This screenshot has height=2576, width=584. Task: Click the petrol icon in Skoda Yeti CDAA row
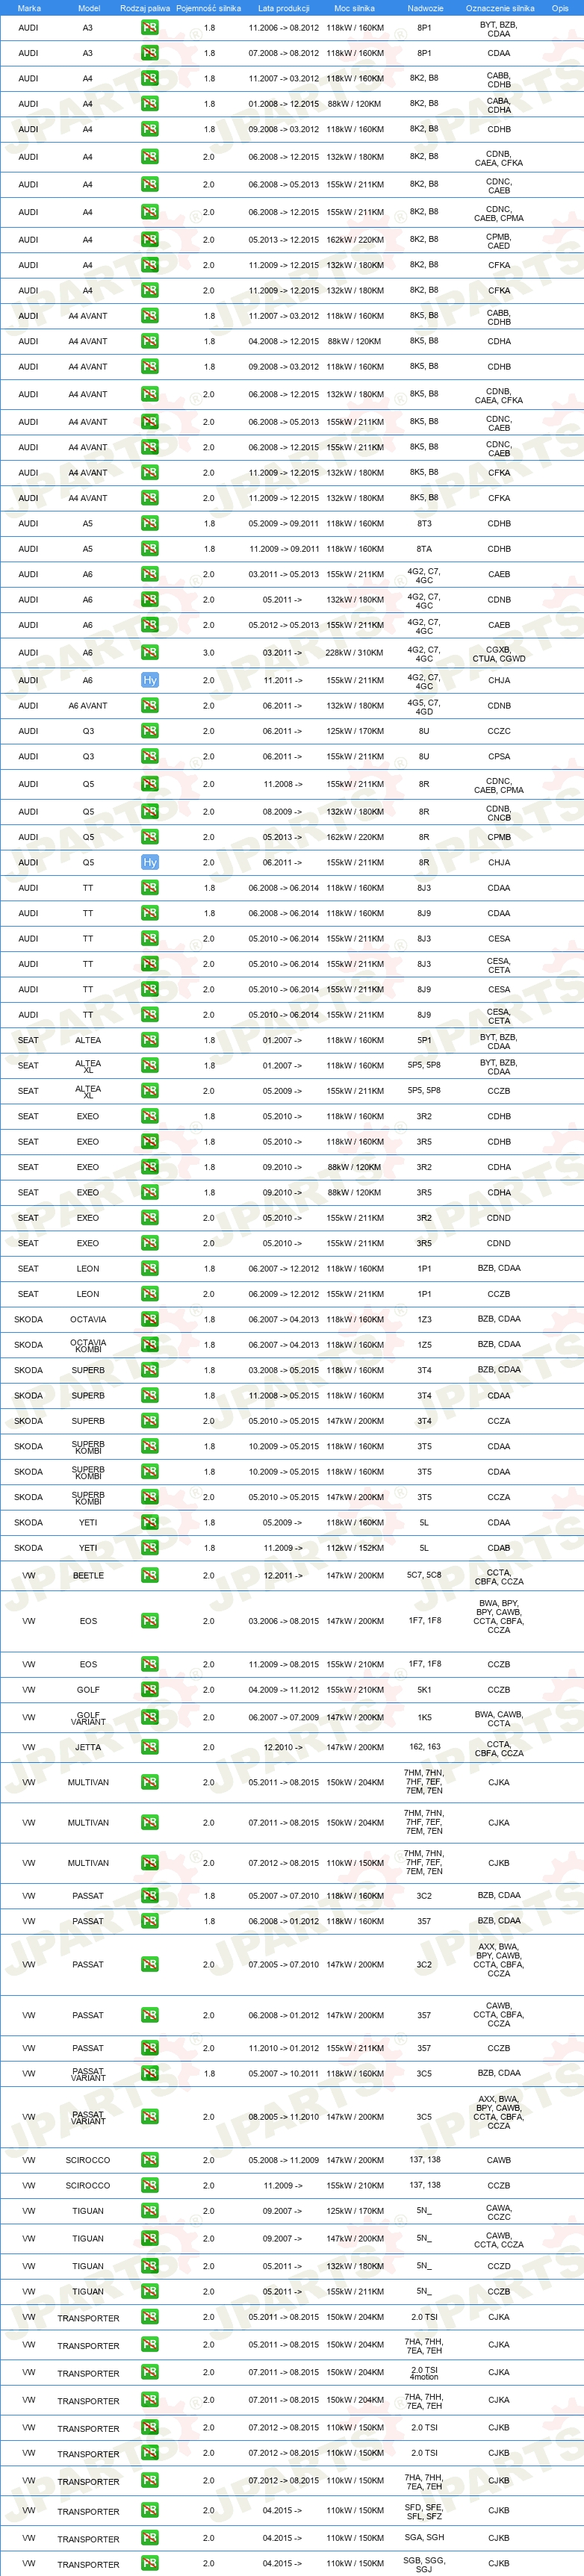click(150, 1523)
